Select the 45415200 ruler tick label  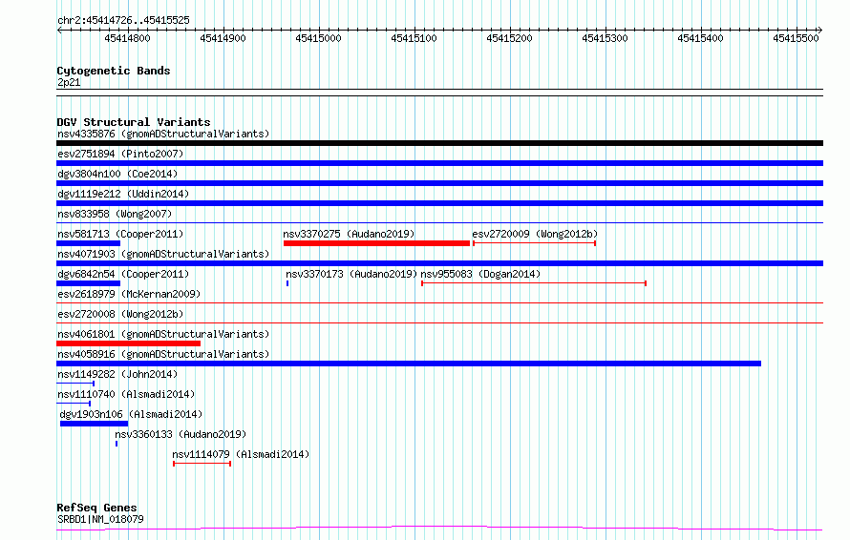pos(510,38)
